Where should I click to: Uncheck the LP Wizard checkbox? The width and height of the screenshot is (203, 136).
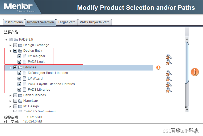pyautogui.click(x=19, y=78)
